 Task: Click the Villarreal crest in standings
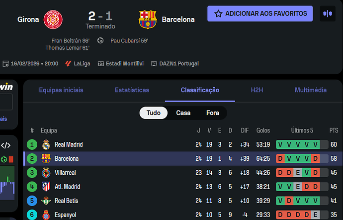tap(46, 173)
